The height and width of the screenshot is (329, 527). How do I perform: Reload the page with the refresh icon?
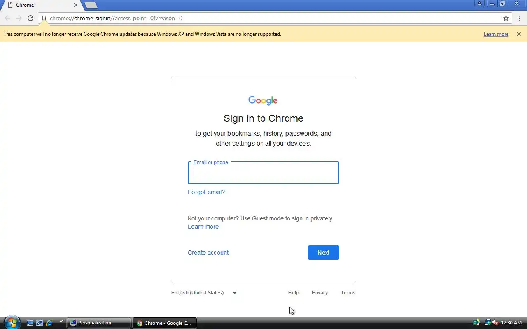tap(30, 18)
